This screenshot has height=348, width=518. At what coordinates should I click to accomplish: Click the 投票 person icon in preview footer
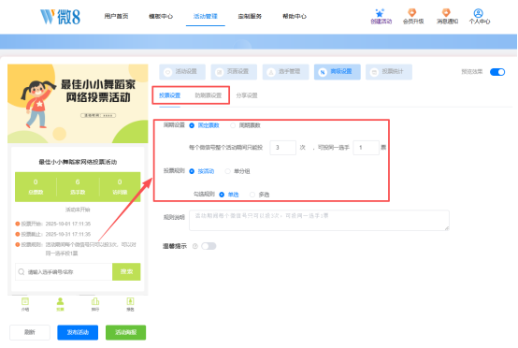coord(60,301)
